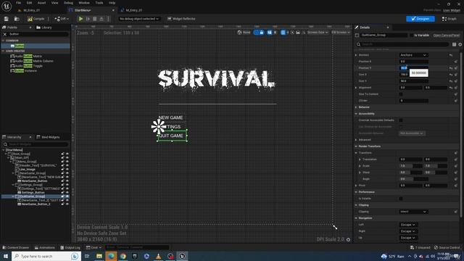Open the Fill Screen dropdown
Image resolution: width=464 pixels, height=261 pixels.
click(341, 32)
